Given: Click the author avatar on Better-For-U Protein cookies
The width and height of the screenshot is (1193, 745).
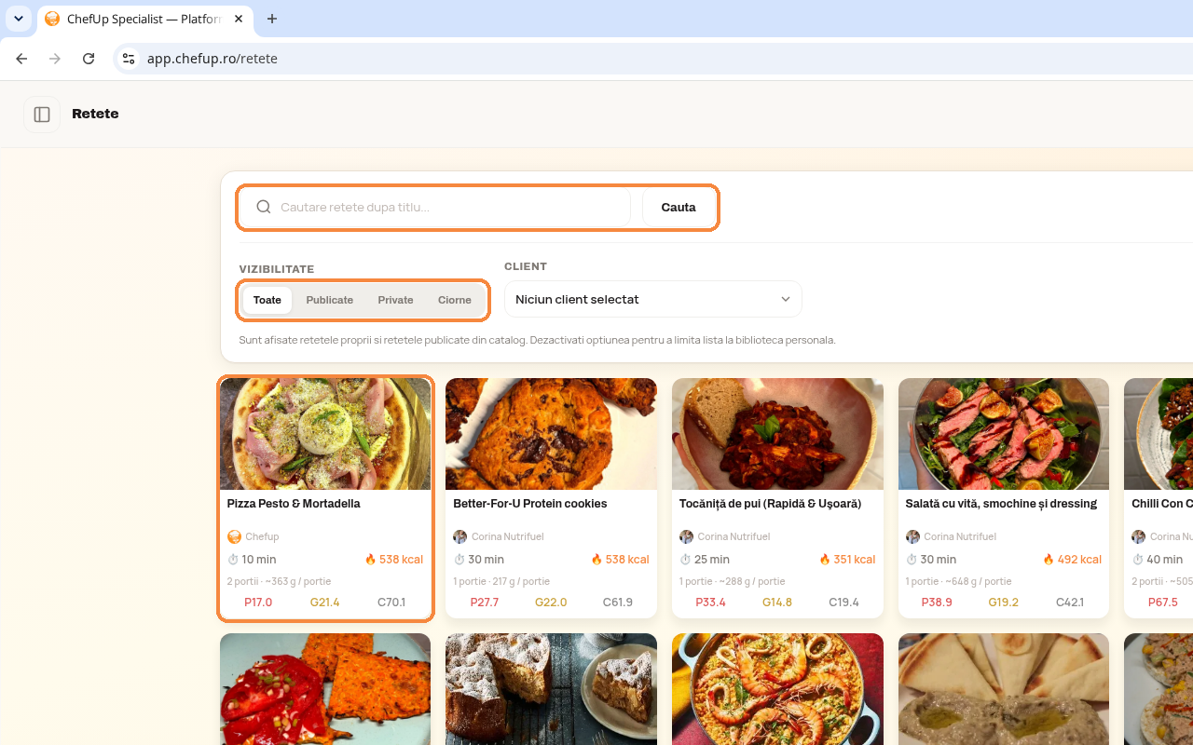Looking at the screenshot, I should (x=459, y=536).
